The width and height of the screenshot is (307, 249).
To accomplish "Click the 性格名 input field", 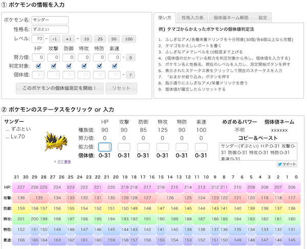I will click(50, 29).
